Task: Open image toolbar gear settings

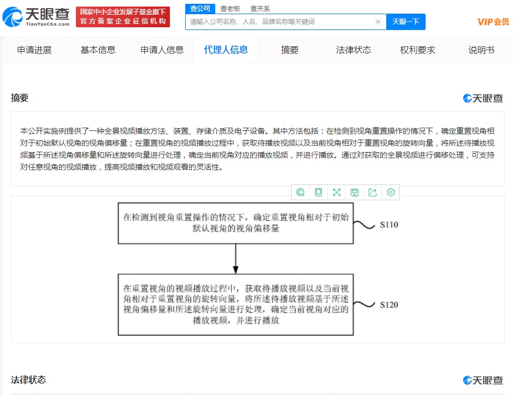Action: point(391,193)
